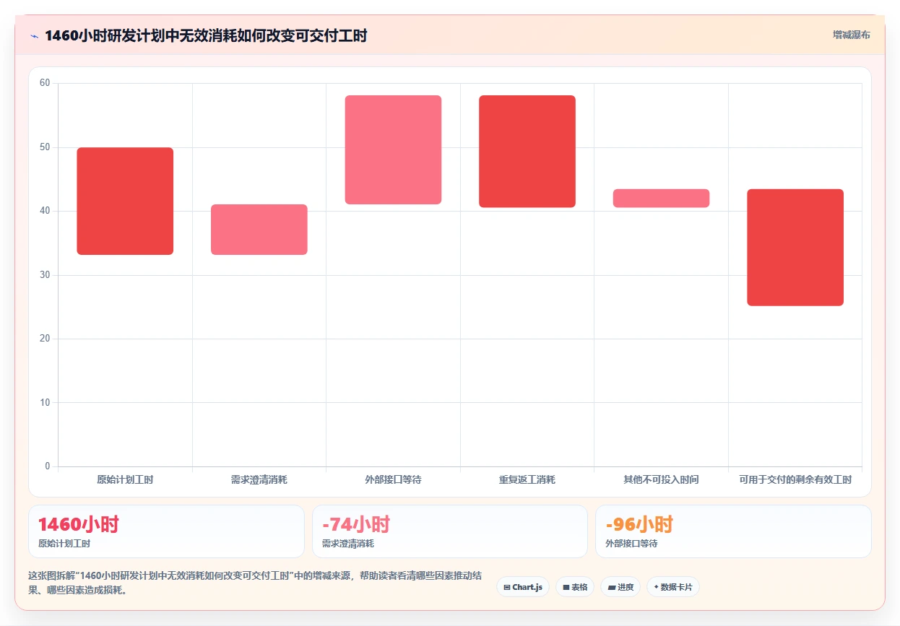Click the 可用于交付的剩余有效工时 axis label
Viewport: 900px width, 626px height.
(795, 479)
